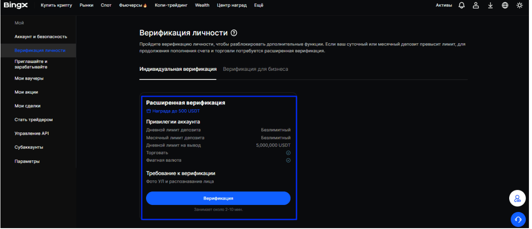
Task: Open Субаккаунты in sidebar
Action: [x=29, y=147]
